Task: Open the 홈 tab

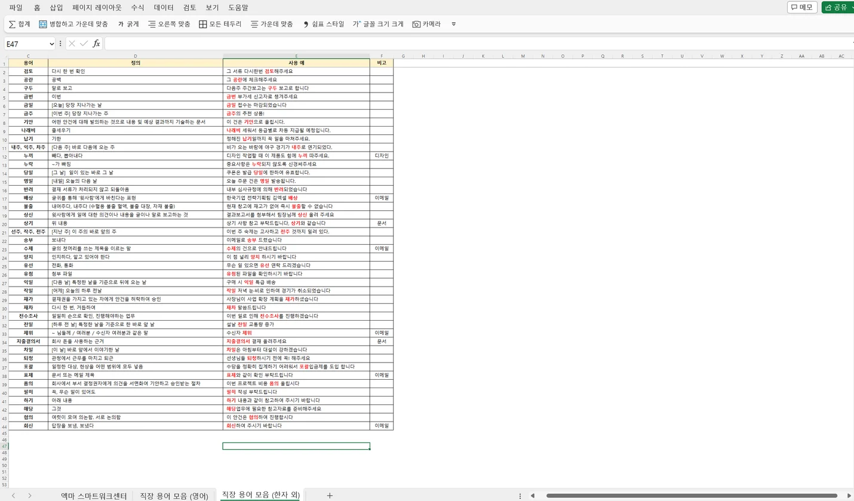Action: pyautogui.click(x=37, y=8)
